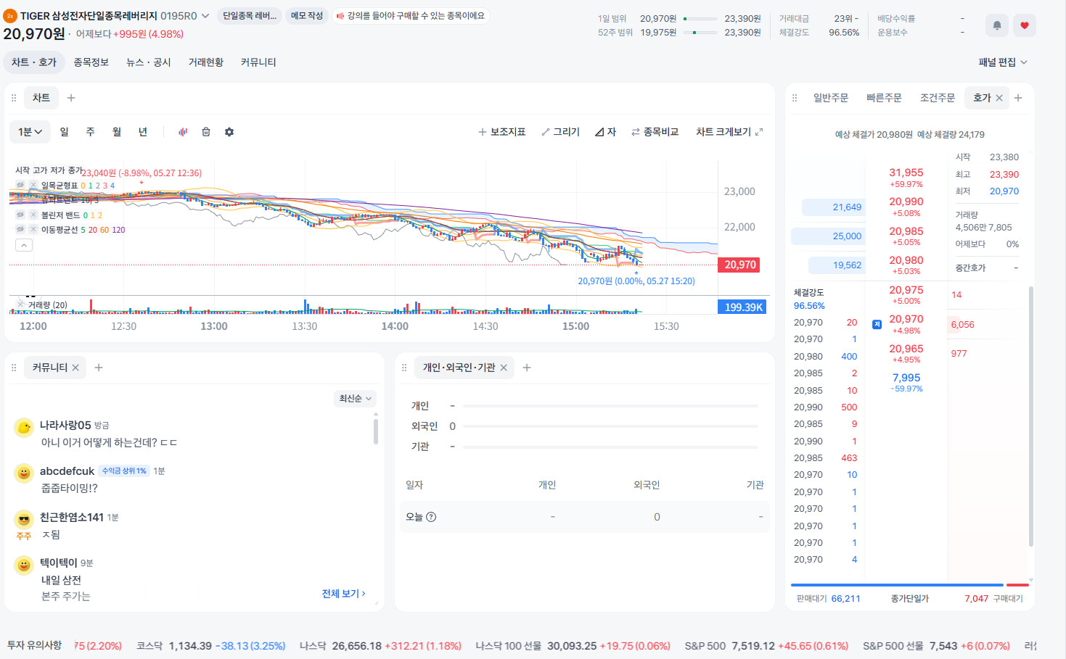Open chart settings gear icon
Screen dimensions: 1066x659
click(229, 132)
